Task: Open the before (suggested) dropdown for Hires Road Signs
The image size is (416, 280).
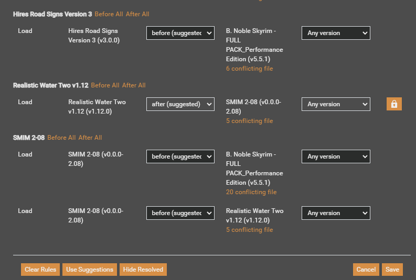Action: coord(180,33)
